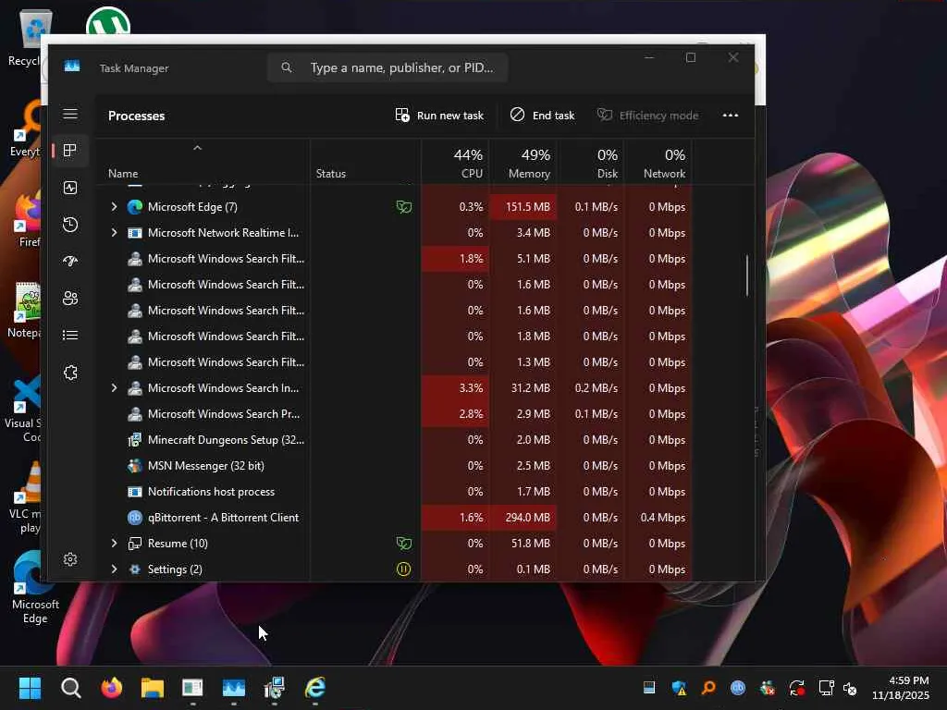The height and width of the screenshot is (710, 947).
Task: Click efficiency mode leaf on Microsoft Edge row
Action: tap(403, 207)
